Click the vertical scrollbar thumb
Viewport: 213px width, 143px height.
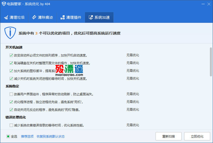(x=211, y=62)
